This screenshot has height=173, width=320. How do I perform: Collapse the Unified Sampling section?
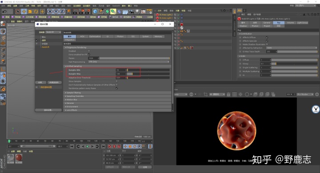tap(66, 66)
